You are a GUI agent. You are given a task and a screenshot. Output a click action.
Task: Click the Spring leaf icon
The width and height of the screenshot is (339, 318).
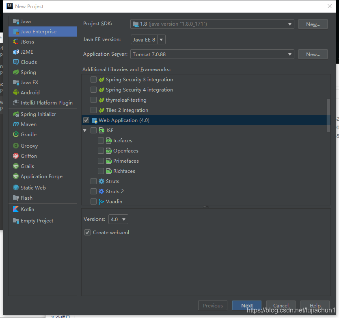(16, 72)
